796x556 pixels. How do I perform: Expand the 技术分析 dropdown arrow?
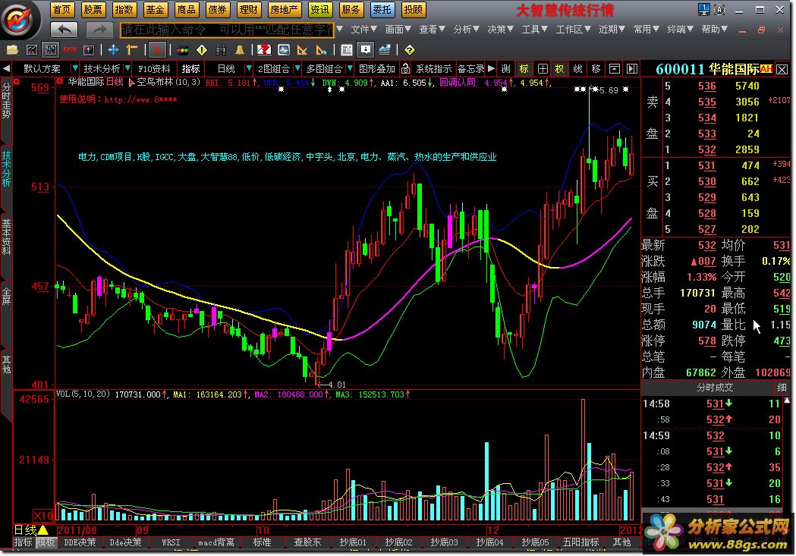[127, 68]
